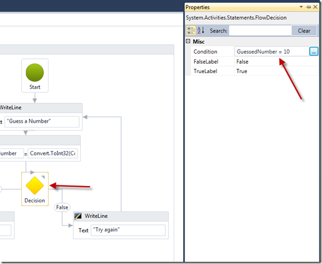The width and height of the screenshot is (322, 264).
Task: Switch to Categorized property view
Action: coord(191,31)
